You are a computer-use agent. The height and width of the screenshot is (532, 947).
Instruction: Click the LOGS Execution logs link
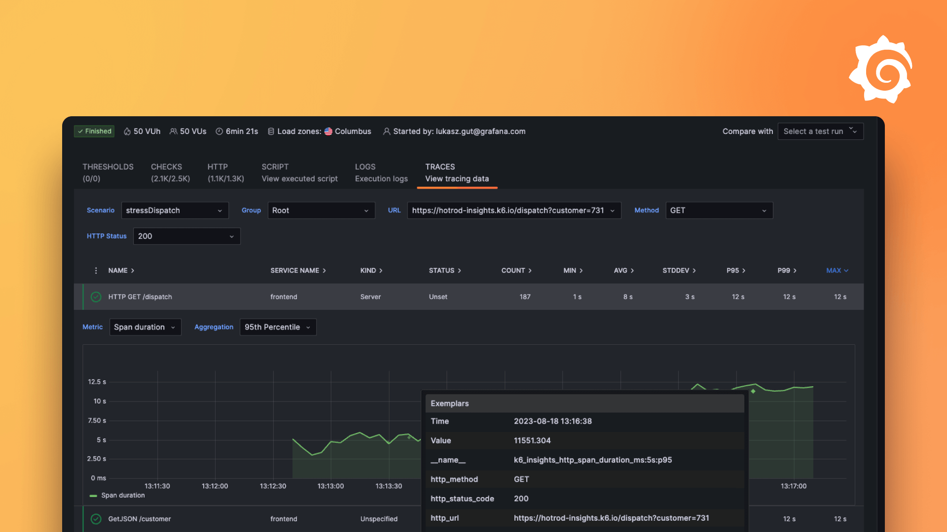click(380, 172)
